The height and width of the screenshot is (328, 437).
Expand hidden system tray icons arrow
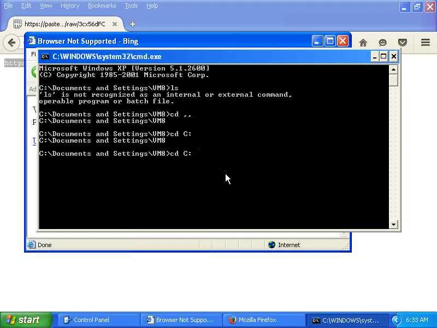coord(396,320)
